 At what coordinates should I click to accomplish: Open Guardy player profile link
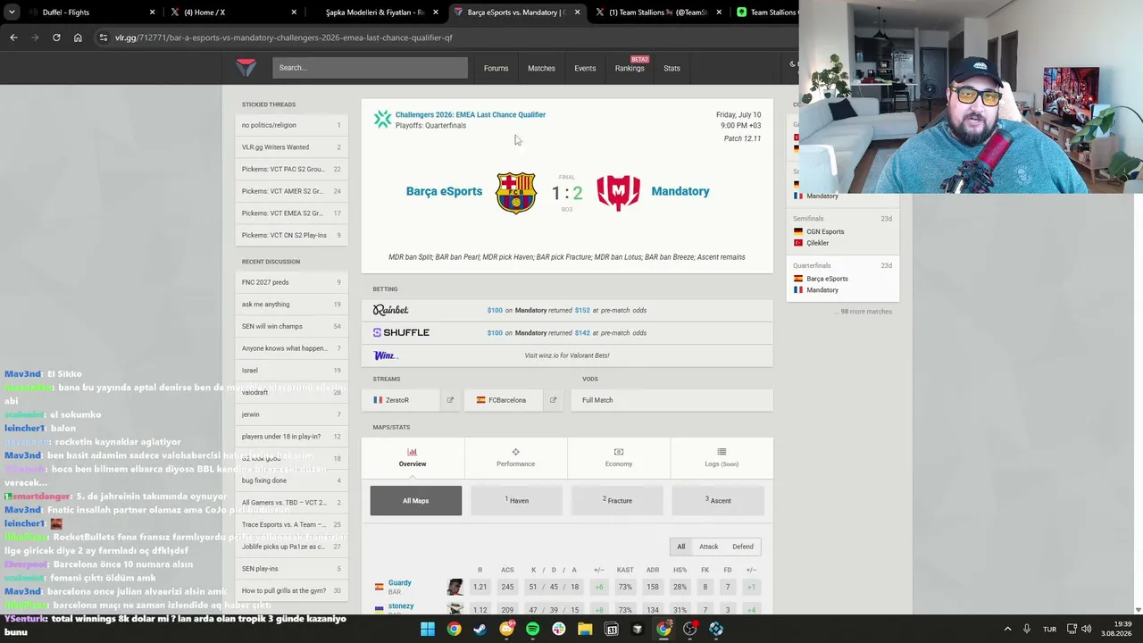(399, 582)
